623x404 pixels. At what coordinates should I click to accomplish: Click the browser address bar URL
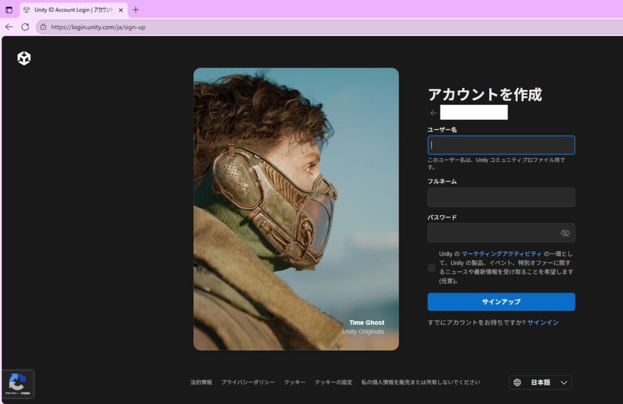click(98, 27)
